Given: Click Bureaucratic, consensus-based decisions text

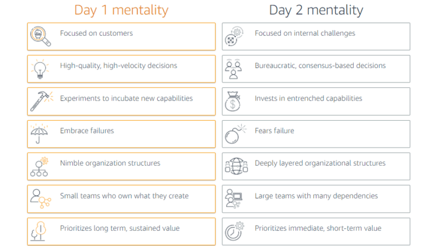Looking at the screenshot, I should coord(320,66).
